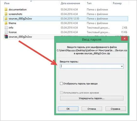Image resolution: width=137 pixels, height=121 pixels.
Task: Select the theme folder name
Action: tap(12, 23)
